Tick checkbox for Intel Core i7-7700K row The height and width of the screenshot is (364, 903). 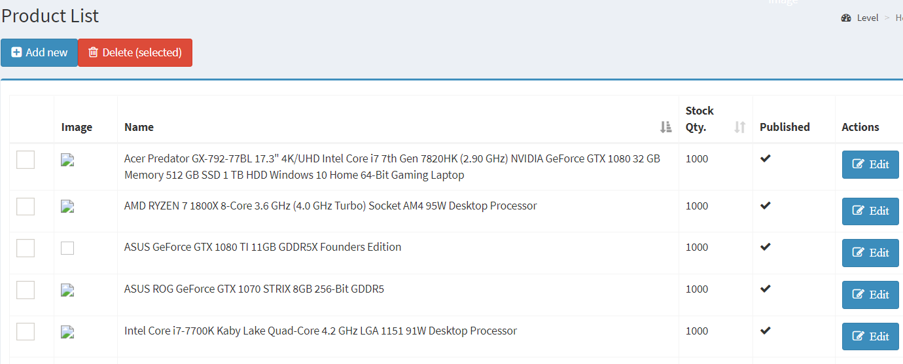pos(26,331)
